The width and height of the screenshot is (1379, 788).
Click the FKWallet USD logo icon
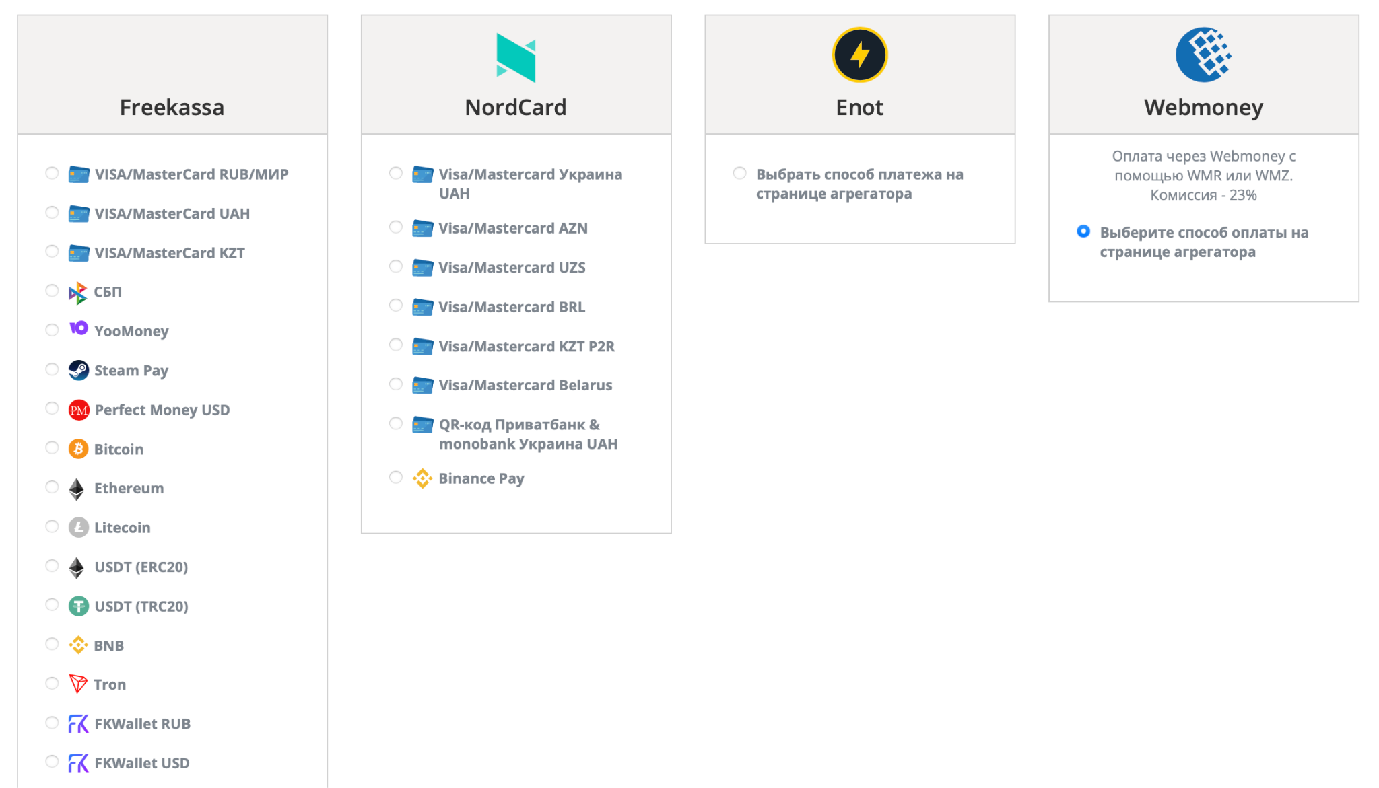click(x=78, y=763)
